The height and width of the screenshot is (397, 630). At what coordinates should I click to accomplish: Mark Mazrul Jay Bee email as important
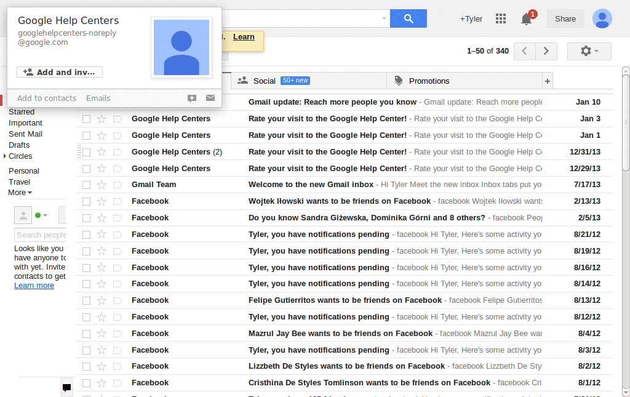point(118,334)
